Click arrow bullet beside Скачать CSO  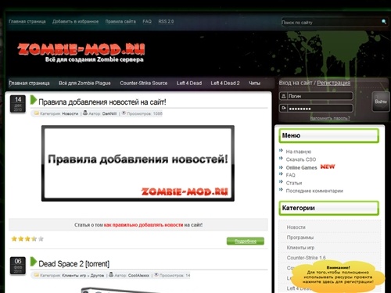pos(281,158)
